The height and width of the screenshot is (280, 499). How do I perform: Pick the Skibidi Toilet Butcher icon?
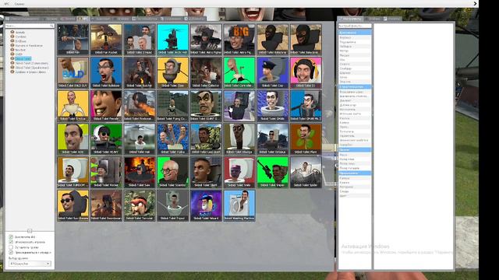pyautogui.click(x=140, y=72)
